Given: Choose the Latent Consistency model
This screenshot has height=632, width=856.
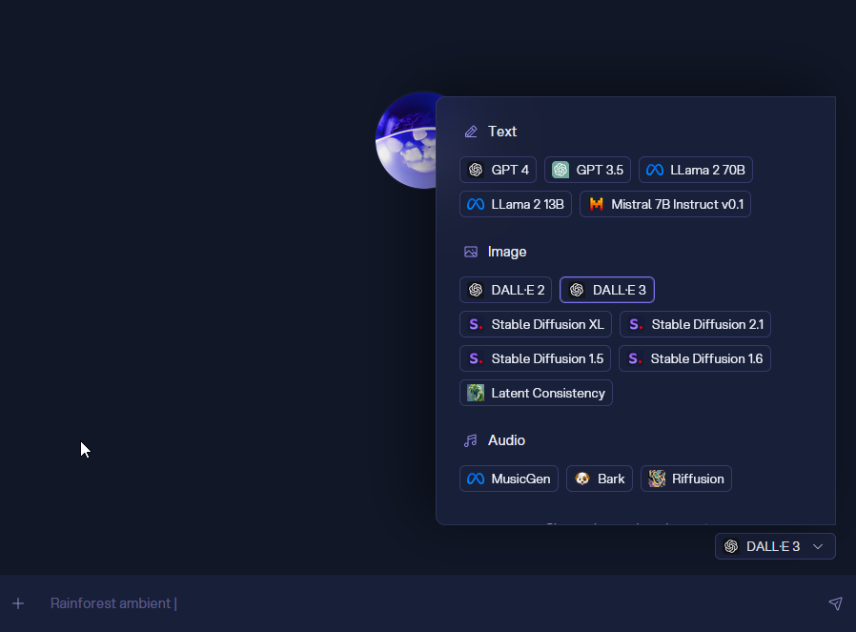Looking at the screenshot, I should point(536,393).
